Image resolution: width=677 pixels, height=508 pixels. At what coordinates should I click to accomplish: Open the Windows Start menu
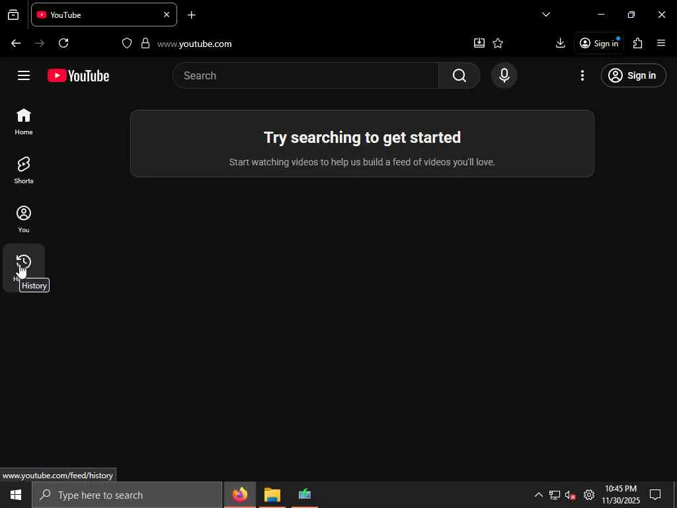(16, 495)
